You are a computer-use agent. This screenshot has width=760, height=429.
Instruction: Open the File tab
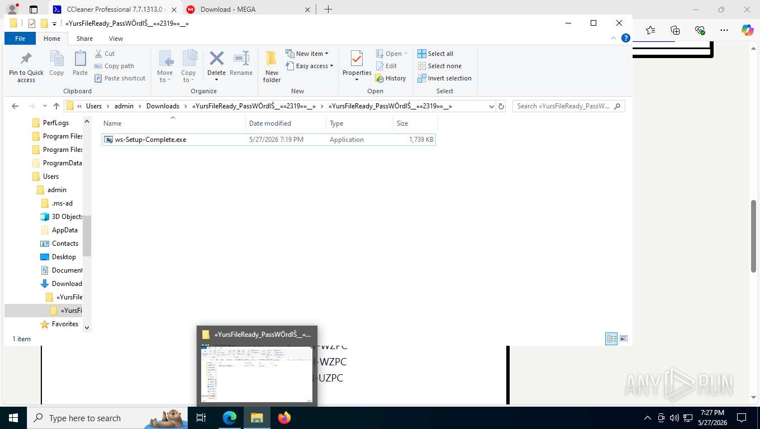[20, 39]
